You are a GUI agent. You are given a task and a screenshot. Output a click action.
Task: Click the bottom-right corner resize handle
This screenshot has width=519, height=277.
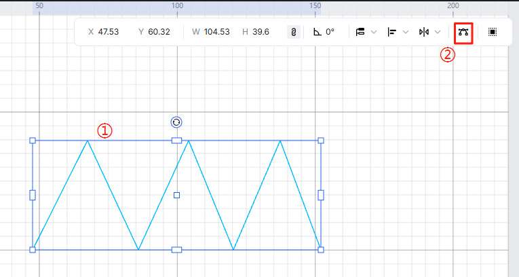[321, 250]
